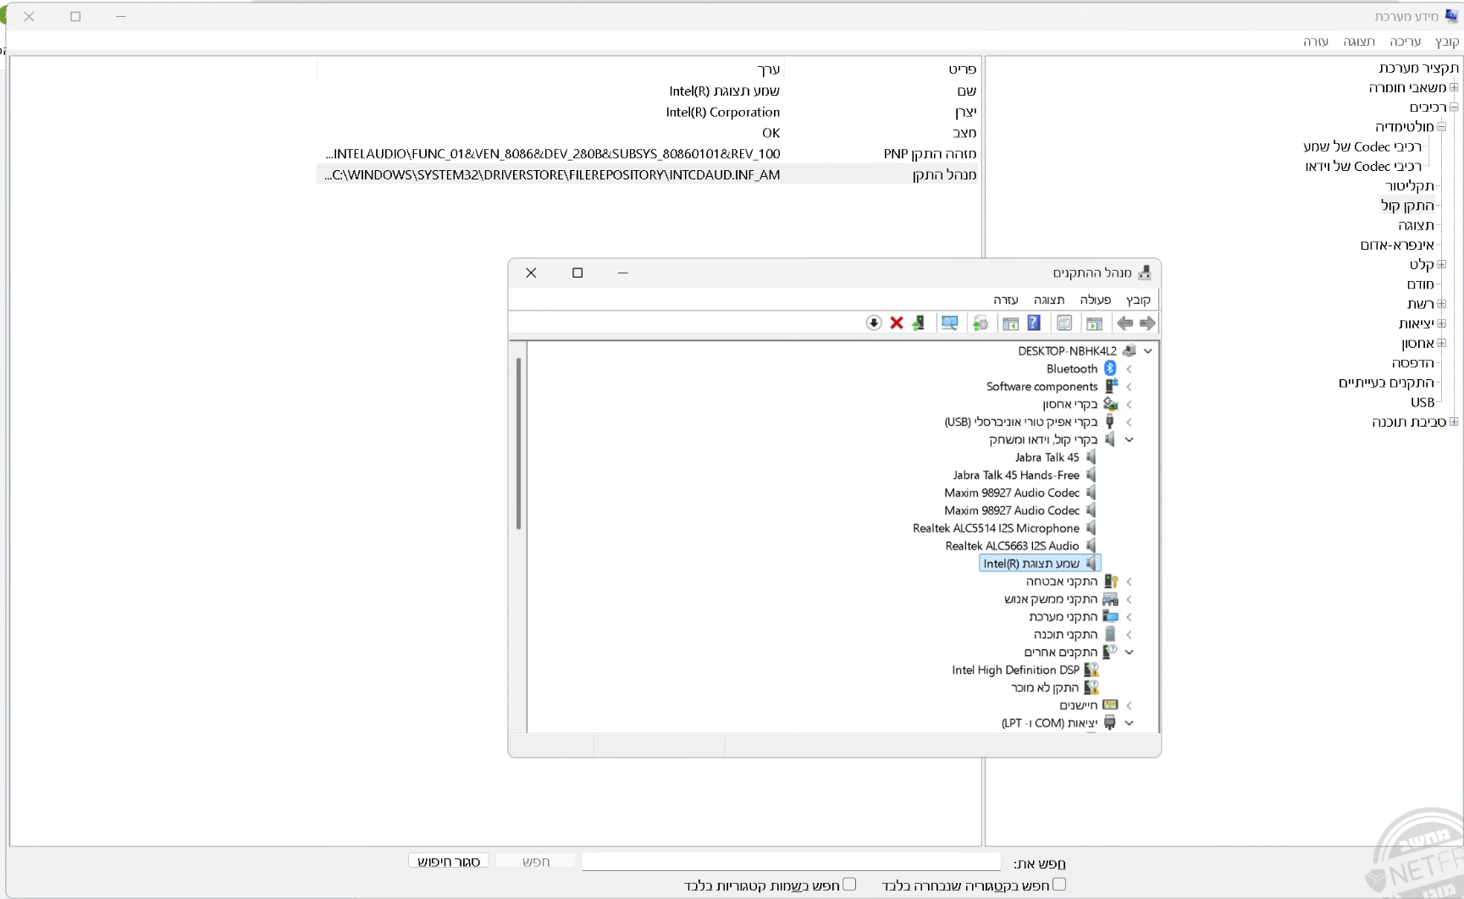This screenshot has height=899, width=1464.
Task: Open Device Manager help with blue question mark icon
Action: click(1033, 323)
